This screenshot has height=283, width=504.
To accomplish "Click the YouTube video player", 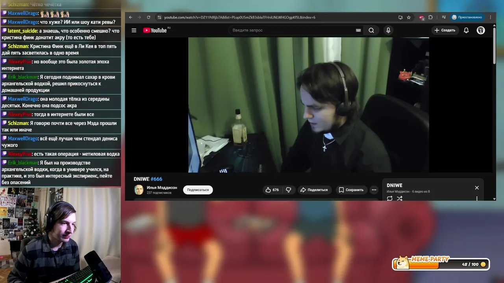I will tap(309, 105).
